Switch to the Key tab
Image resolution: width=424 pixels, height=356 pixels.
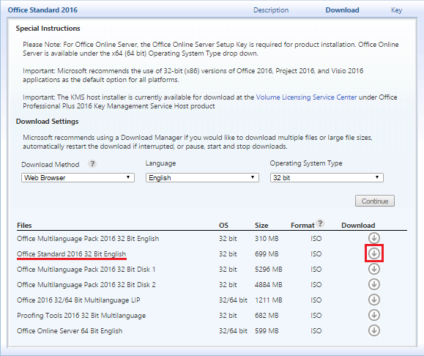click(x=396, y=10)
